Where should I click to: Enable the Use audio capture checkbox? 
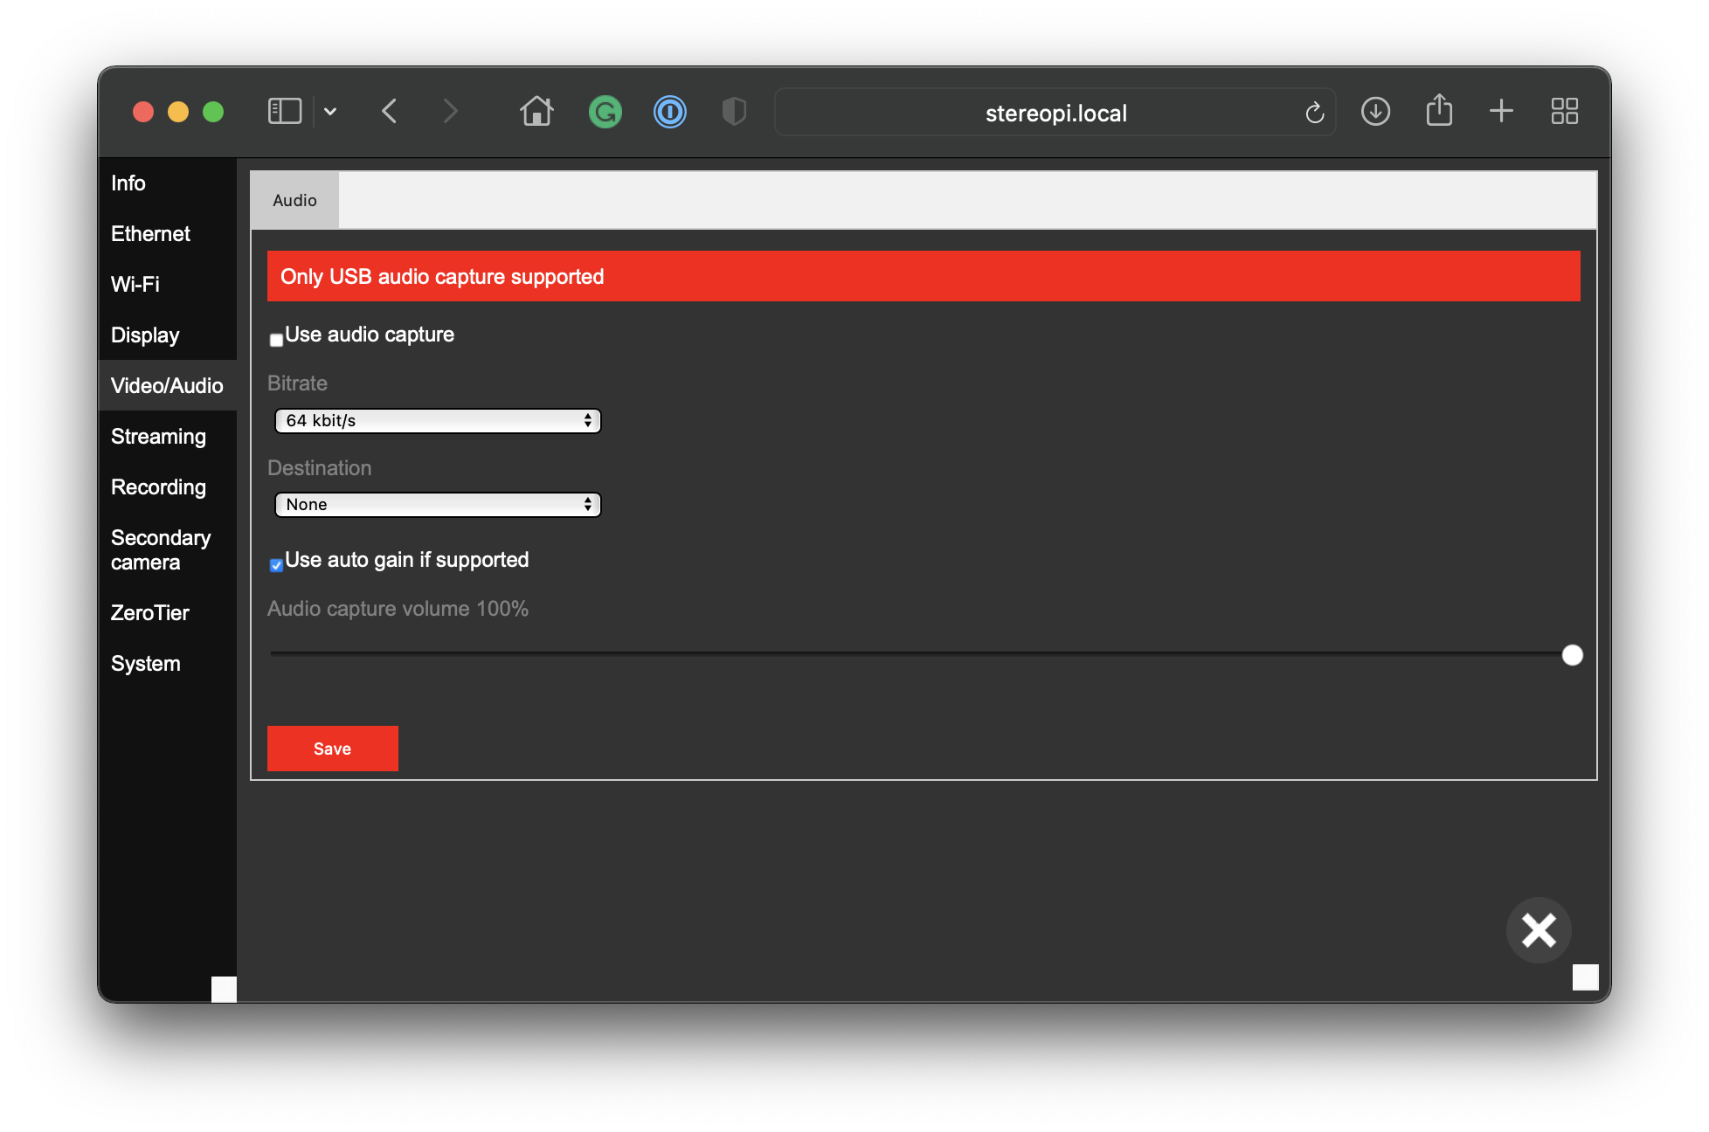[x=276, y=340]
